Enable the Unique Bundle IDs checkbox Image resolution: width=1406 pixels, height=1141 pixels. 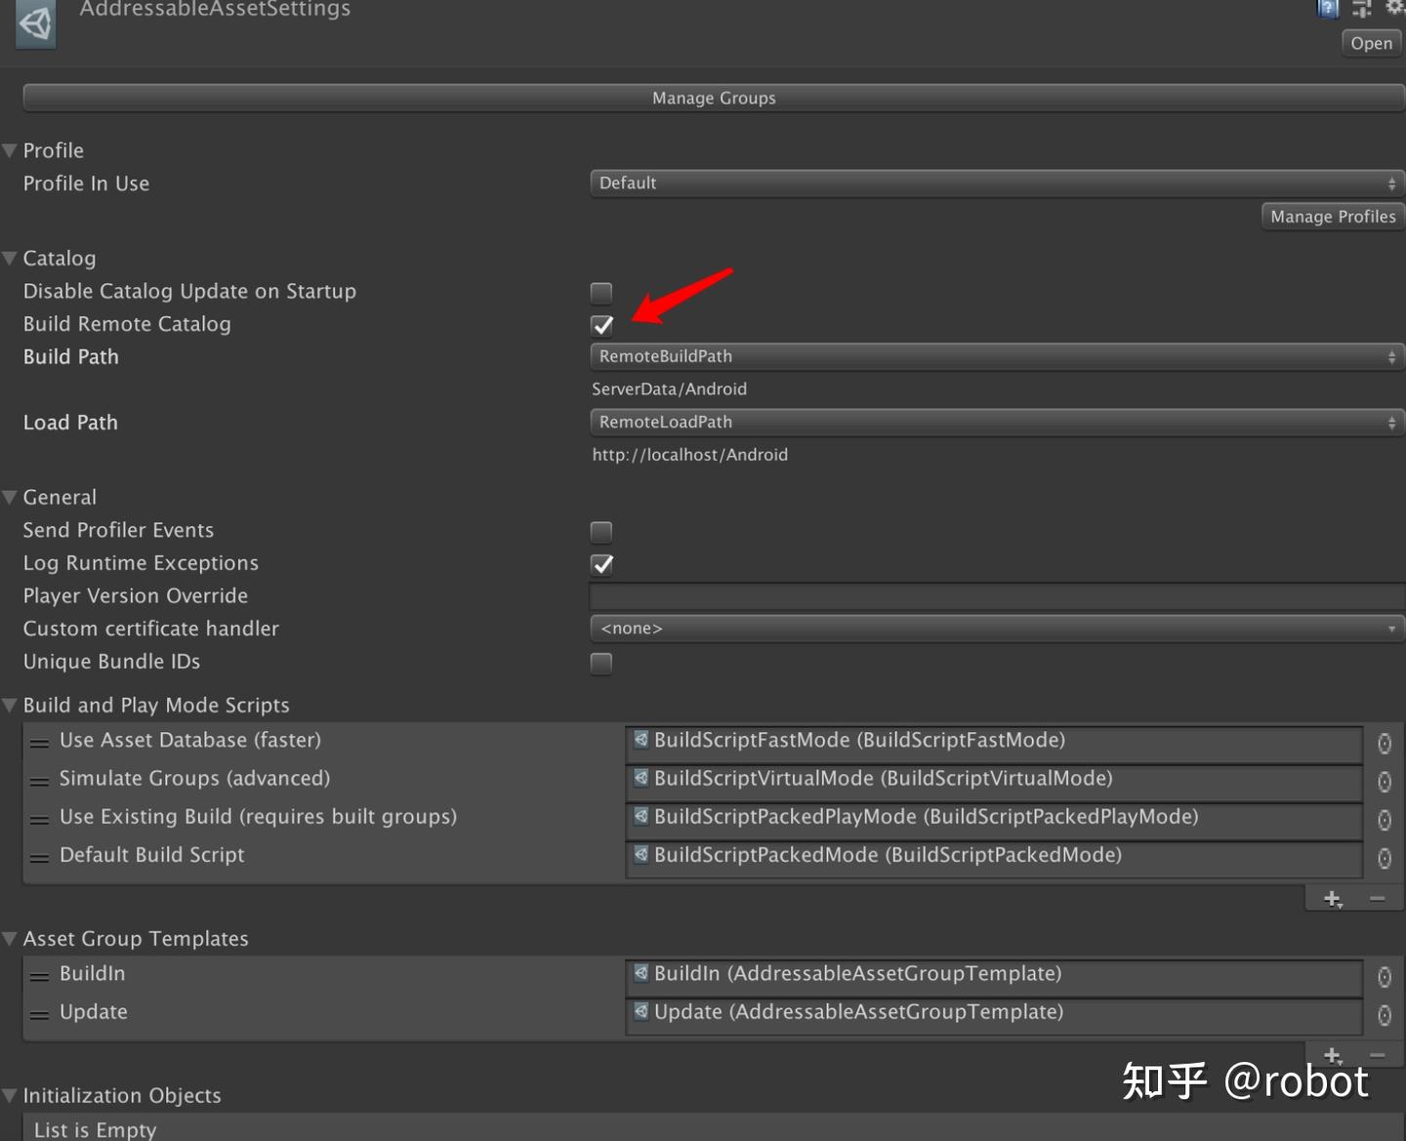(601, 664)
